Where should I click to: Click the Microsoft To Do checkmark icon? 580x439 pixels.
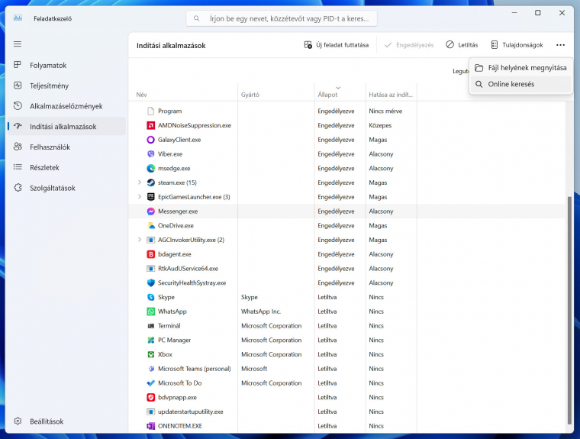click(x=150, y=383)
